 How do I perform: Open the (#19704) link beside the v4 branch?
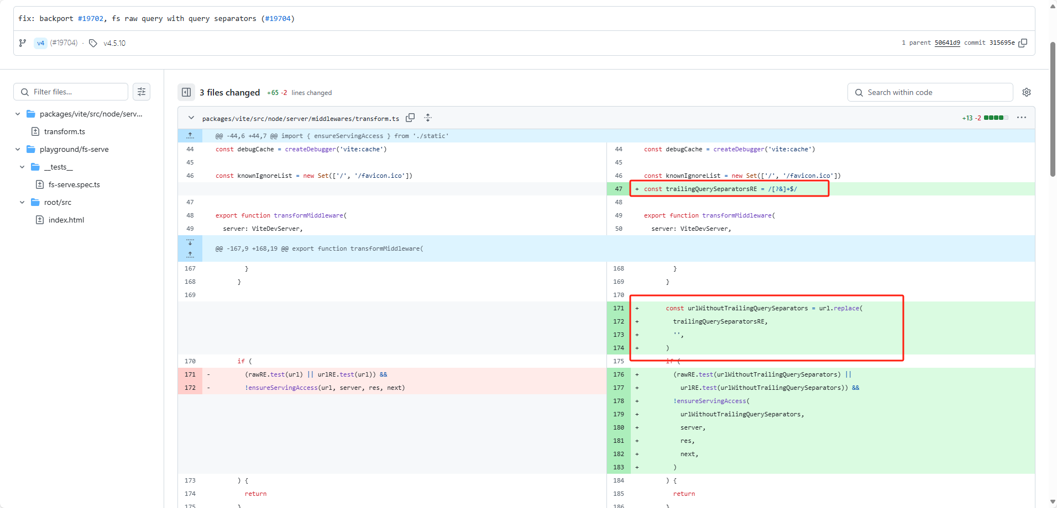(x=64, y=43)
